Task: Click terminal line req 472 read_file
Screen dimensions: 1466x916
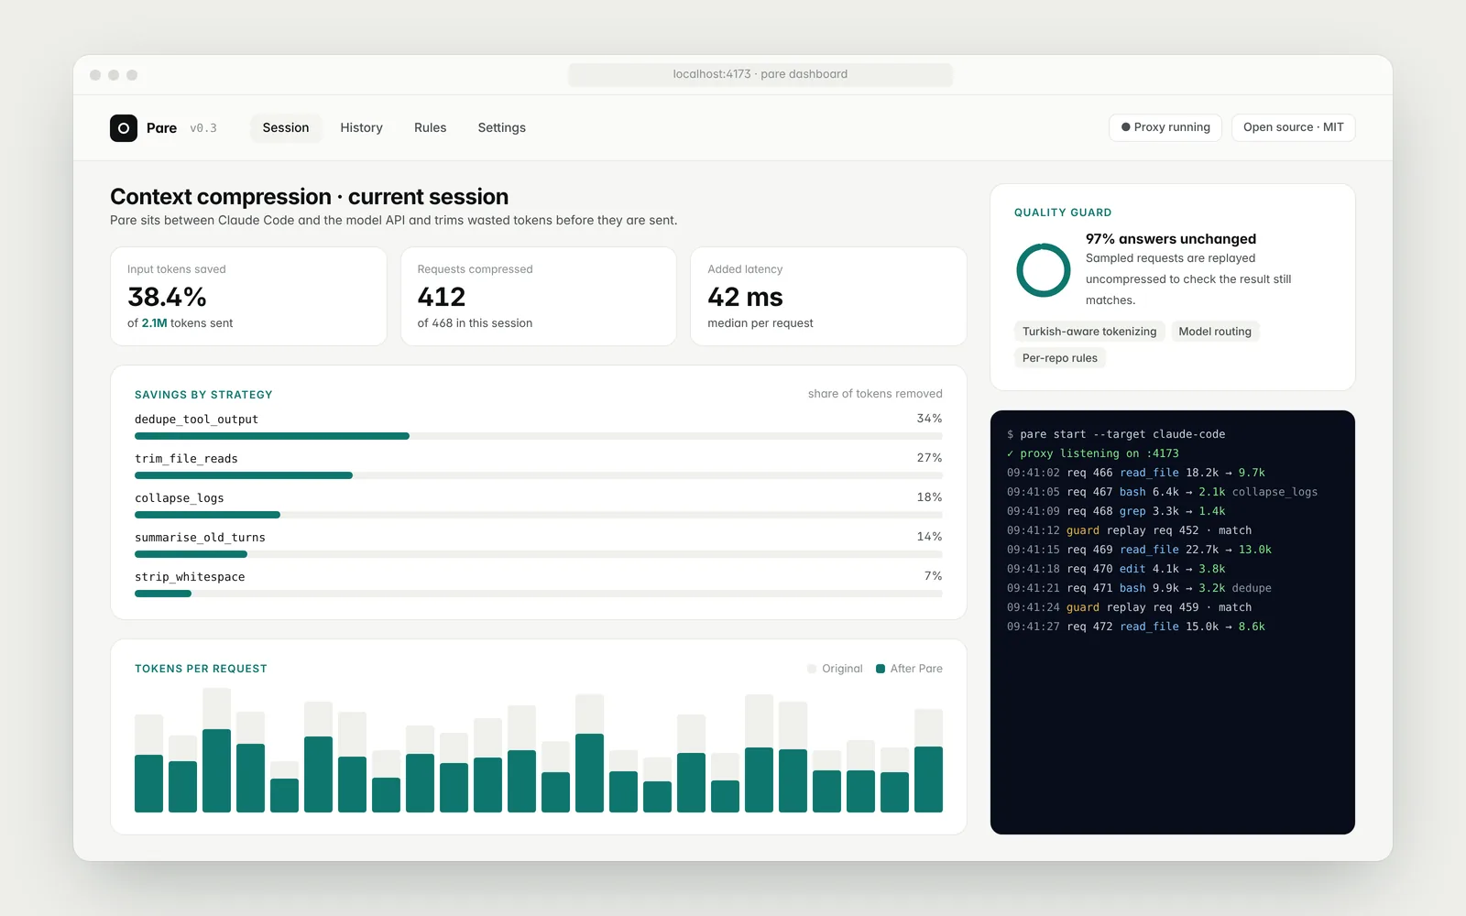Action: tap(1136, 627)
